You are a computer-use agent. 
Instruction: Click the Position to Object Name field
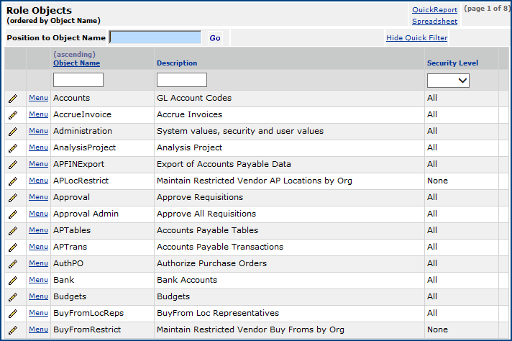coord(155,37)
